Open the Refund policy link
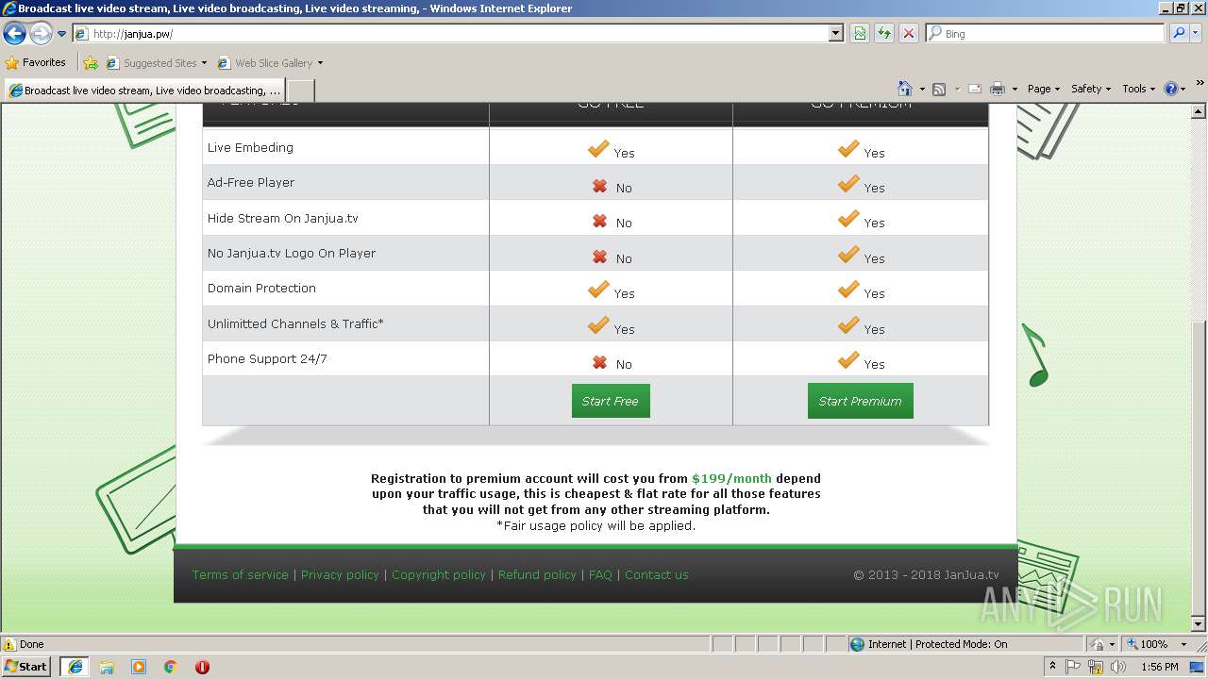The height and width of the screenshot is (679, 1208). tap(537, 574)
